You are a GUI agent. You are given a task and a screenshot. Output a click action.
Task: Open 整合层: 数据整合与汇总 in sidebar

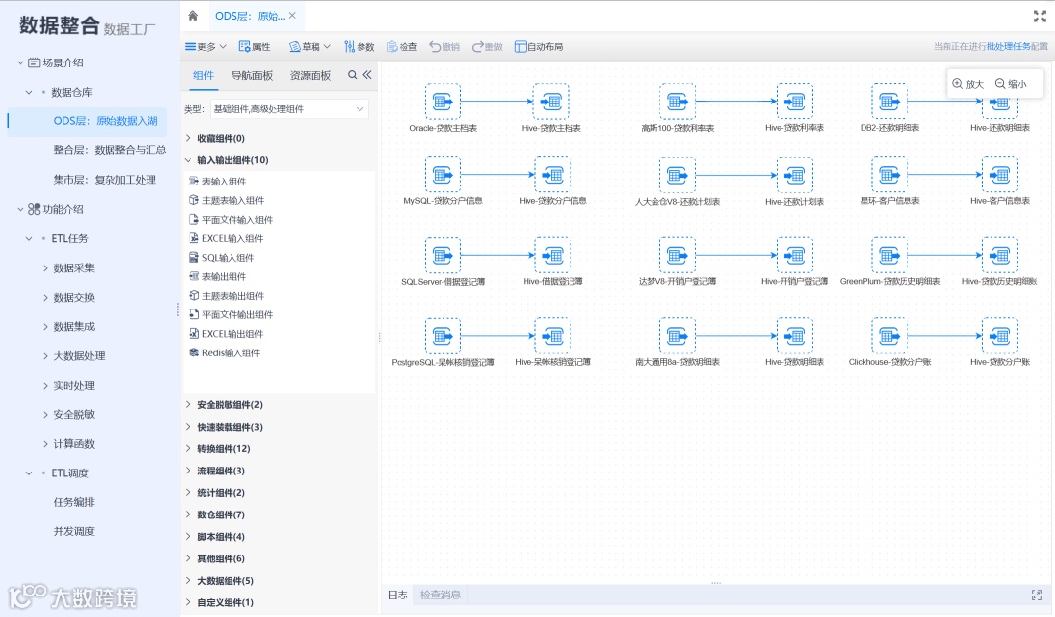pyautogui.click(x=109, y=150)
